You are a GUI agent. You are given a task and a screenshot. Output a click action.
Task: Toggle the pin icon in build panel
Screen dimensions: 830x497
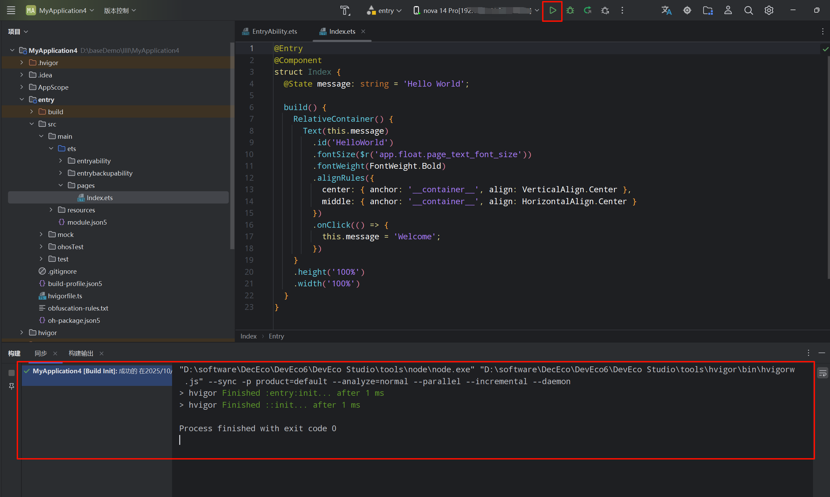point(12,386)
